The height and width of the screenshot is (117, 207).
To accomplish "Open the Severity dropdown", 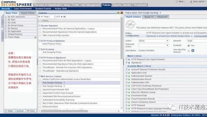I will pos(197,41).
